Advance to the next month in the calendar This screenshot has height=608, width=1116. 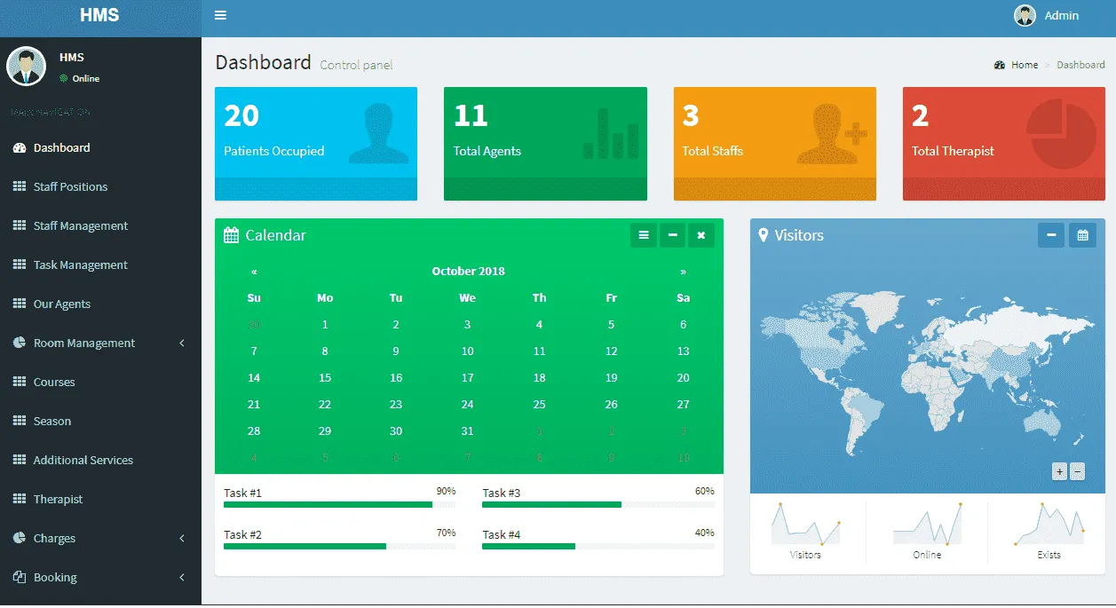tap(683, 272)
